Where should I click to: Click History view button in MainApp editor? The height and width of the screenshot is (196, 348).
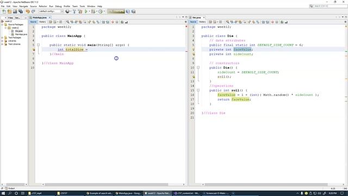tap(42, 22)
